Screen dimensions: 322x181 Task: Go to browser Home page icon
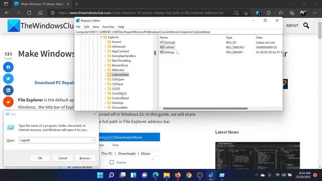coord(40,13)
